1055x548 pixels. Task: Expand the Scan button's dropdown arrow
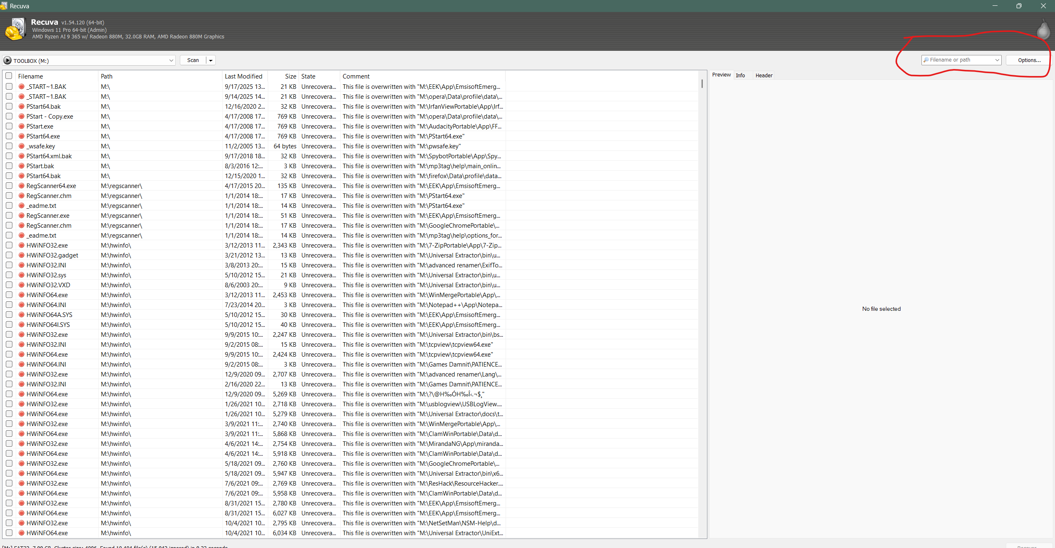click(x=211, y=60)
